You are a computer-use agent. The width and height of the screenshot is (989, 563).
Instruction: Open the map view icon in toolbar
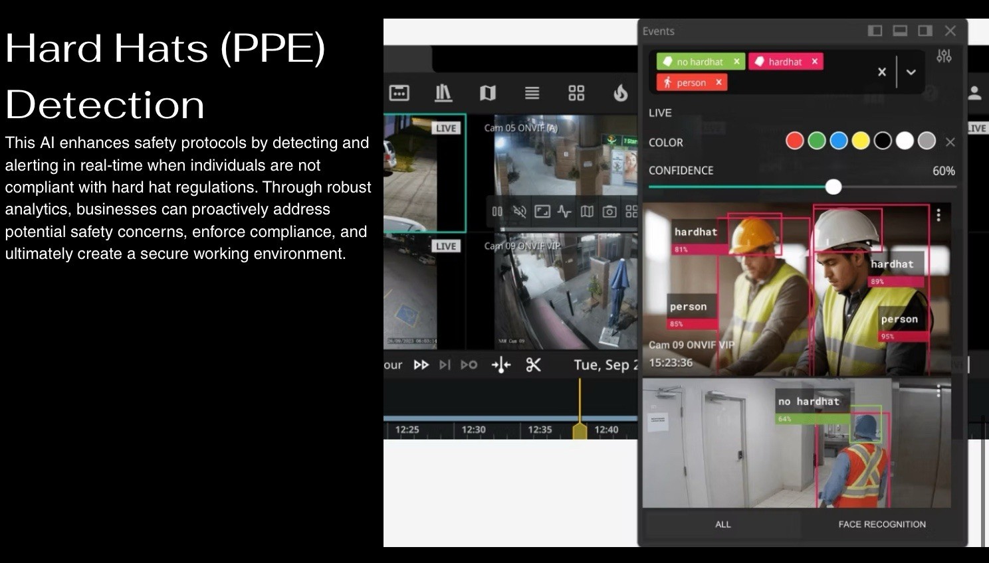tap(488, 93)
